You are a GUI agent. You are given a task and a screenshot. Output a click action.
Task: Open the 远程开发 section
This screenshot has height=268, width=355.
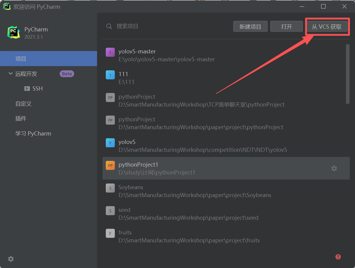pyautogui.click(x=26, y=74)
